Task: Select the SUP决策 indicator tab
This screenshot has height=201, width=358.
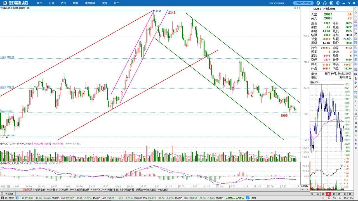Action: pos(74,190)
